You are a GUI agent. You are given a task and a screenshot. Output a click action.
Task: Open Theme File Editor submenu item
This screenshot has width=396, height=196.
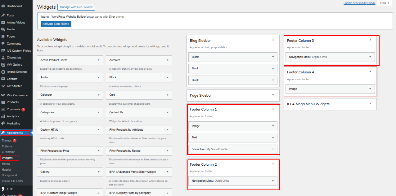[x=12, y=181]
